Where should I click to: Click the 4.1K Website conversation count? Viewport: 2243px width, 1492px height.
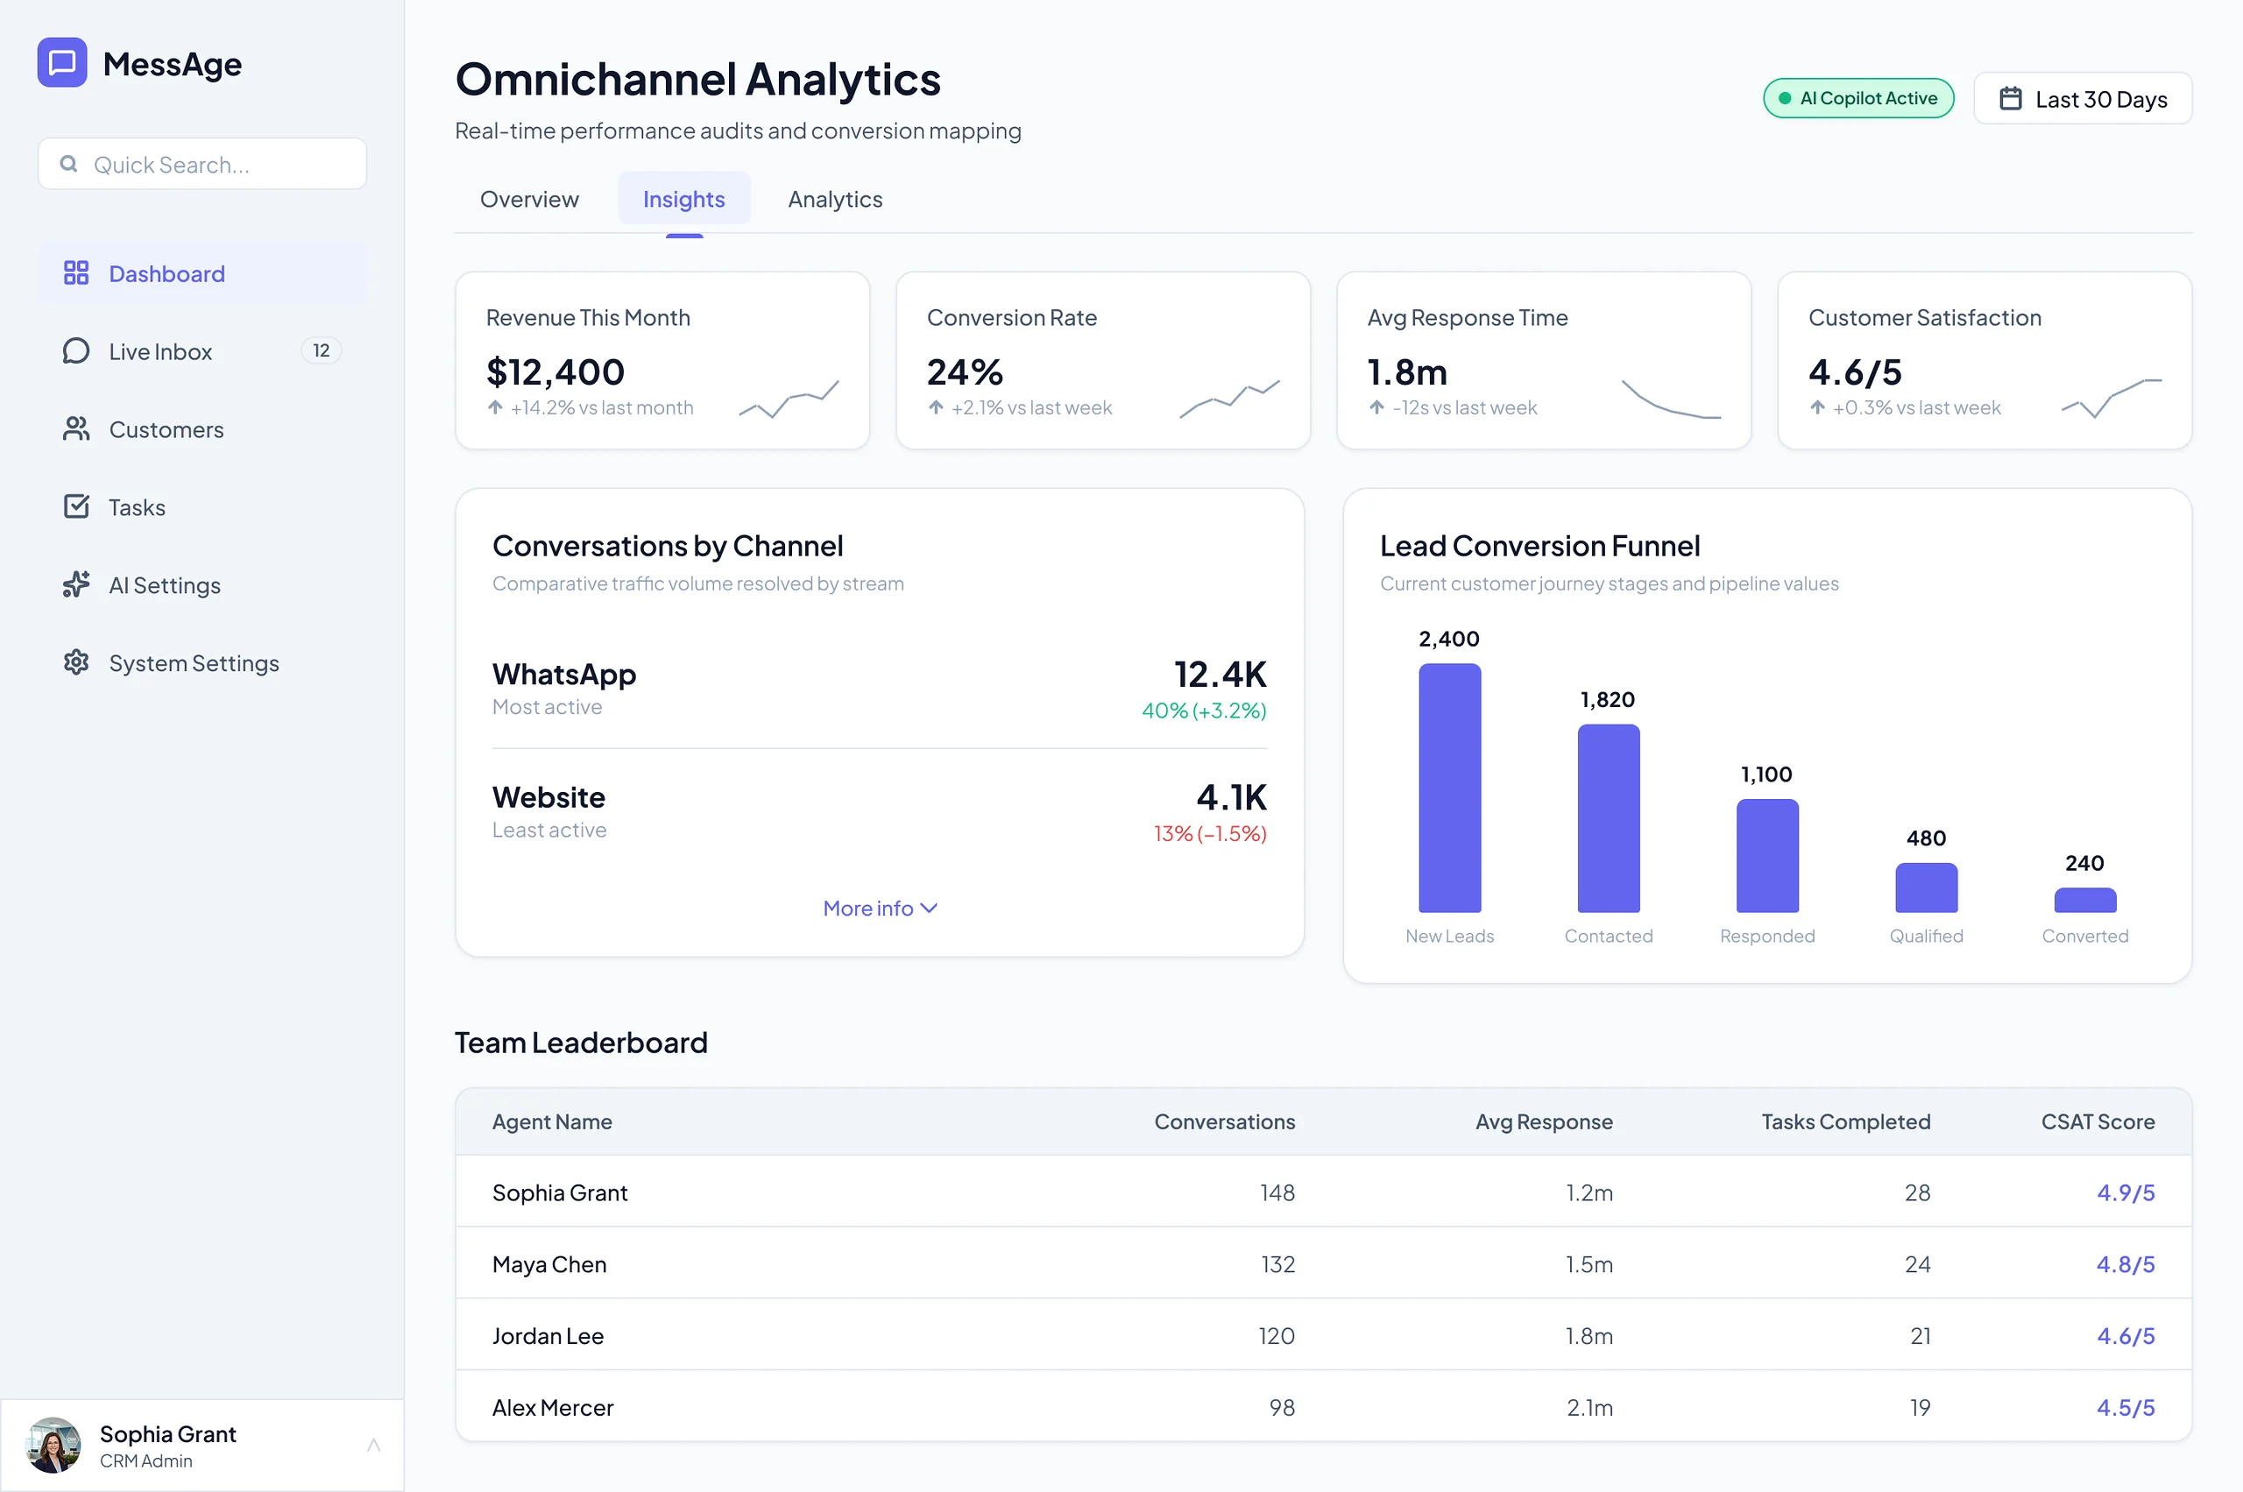point(1230,796)
